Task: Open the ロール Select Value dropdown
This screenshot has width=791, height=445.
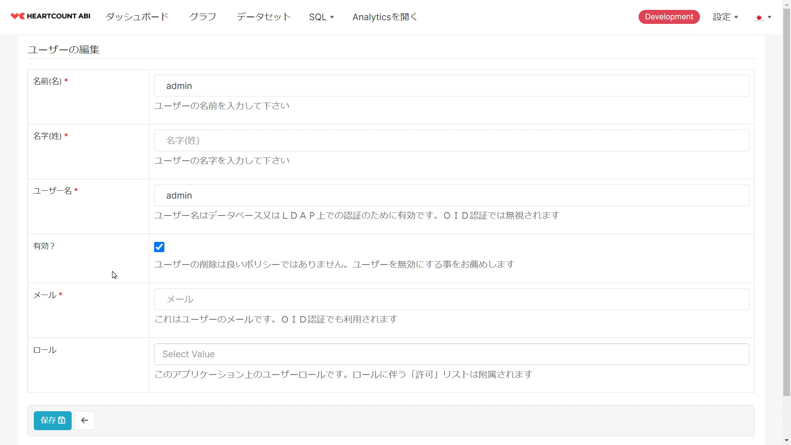Action: 451,354
